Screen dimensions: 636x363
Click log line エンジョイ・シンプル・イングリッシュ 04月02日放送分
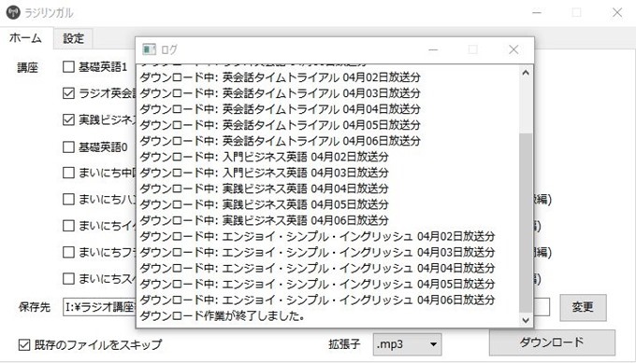point(318,236)
